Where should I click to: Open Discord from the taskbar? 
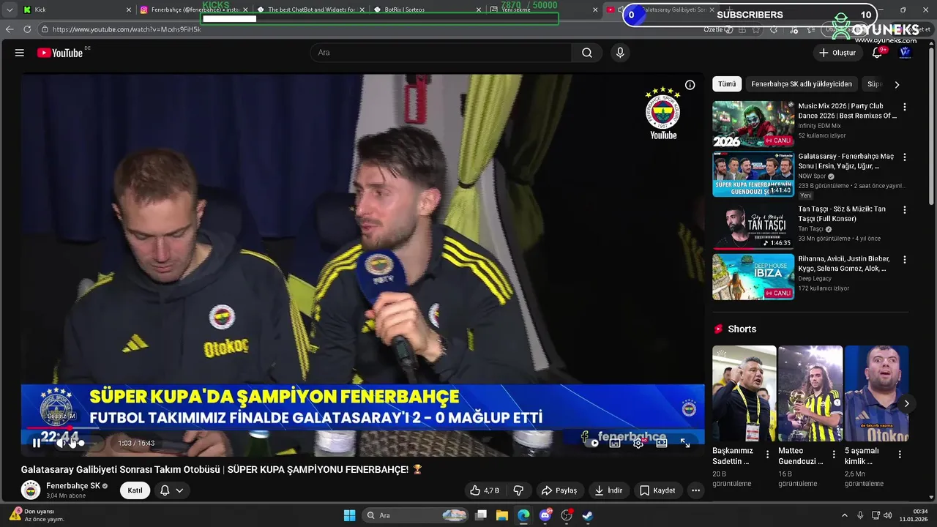pyautogui.click(x=545, y=515)
